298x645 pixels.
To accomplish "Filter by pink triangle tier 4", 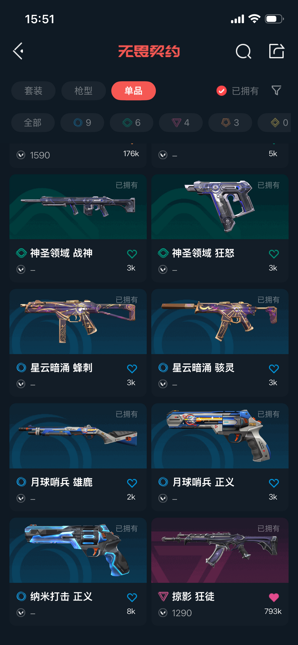I will 181,122.
